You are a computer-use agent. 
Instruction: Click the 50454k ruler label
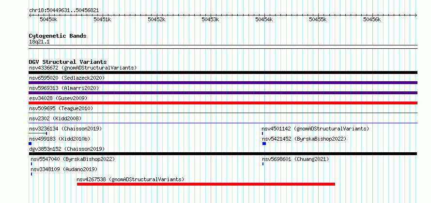264,19
